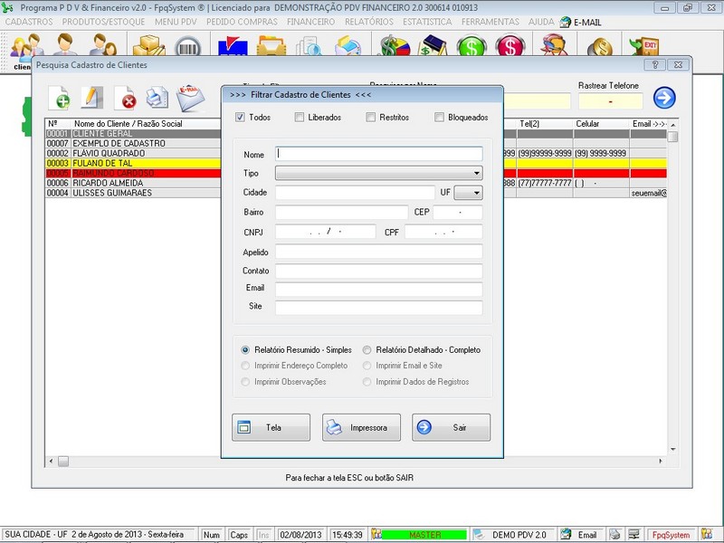The height and width of the screenshot is (543, 724).
Task: Click the FpqSystem link in status bar
Action: point(671,535)
